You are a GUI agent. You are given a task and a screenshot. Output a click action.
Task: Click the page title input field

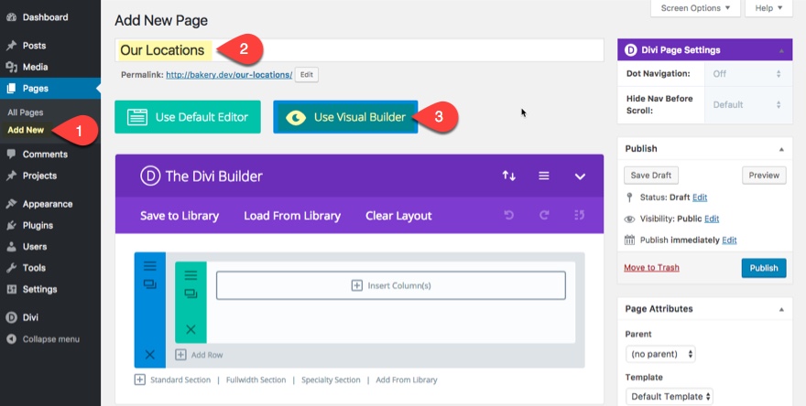pyautogui.click(x=359, y=50)
